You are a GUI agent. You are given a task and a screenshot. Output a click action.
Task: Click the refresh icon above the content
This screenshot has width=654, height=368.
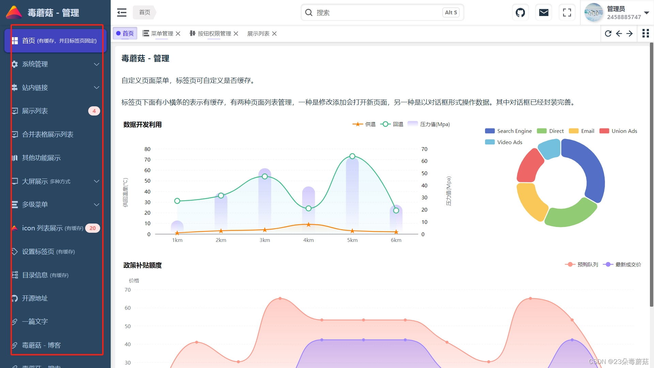[x=608, y=33]
